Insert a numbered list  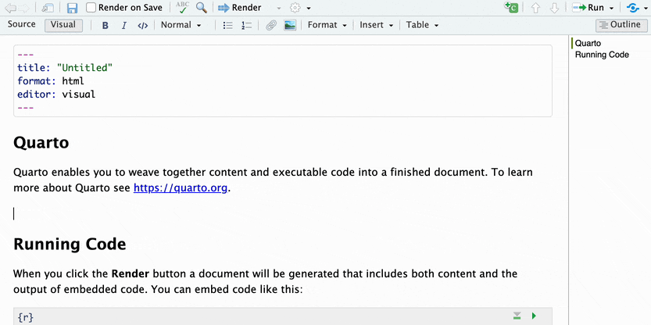[x=247, y=25]
